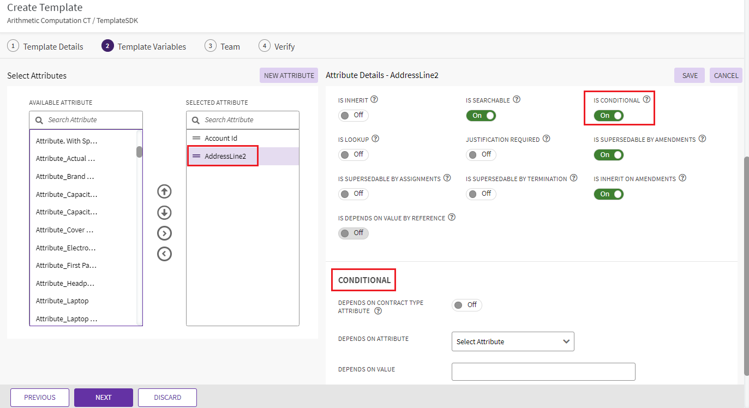The height and width of the screenshot is (408, 749).
Task: Click help icon next to Is Inherit
Action: click(374, 100)
